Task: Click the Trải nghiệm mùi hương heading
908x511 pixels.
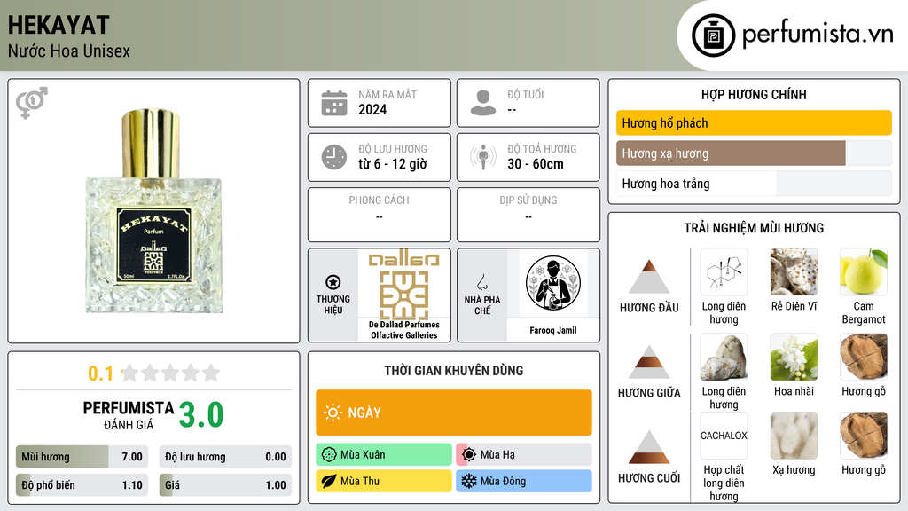Action: click(754, 228)
